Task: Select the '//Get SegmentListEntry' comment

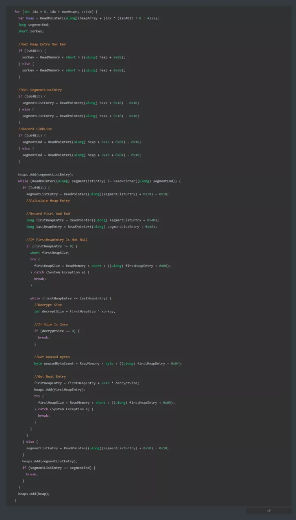Action: click(x=40, y=90)
